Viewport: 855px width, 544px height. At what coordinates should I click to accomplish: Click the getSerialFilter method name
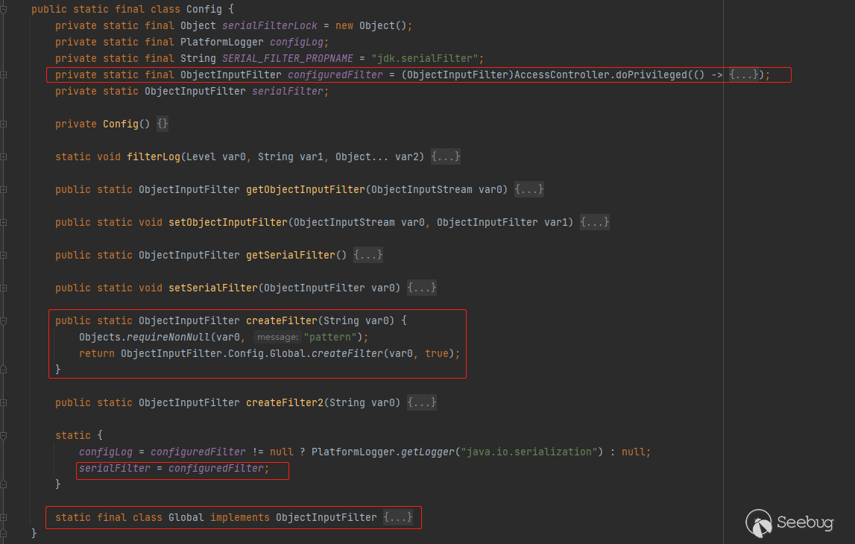tap(291, 255)
